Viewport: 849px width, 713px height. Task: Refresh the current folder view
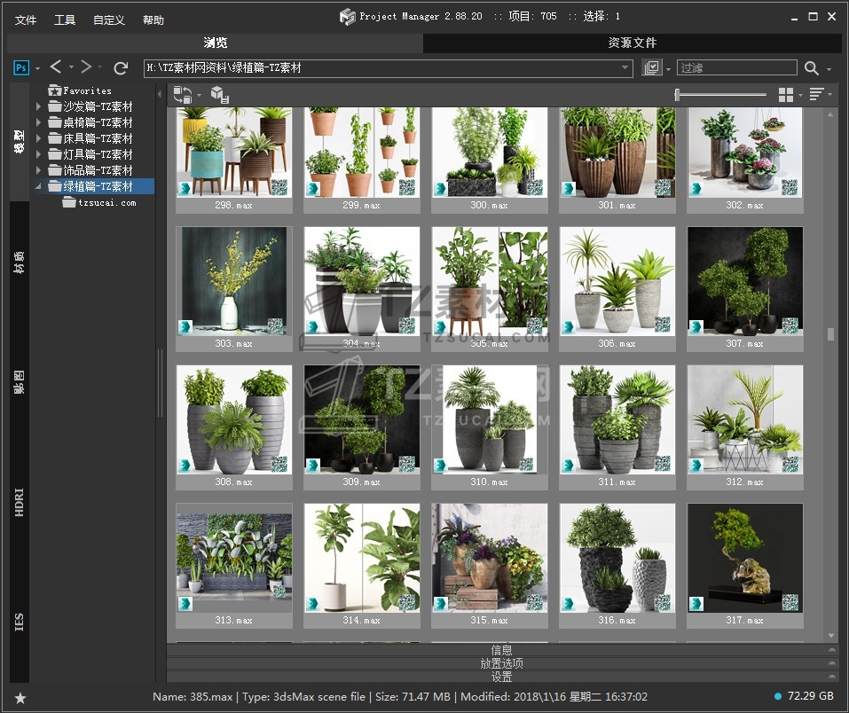click(121, 68)
